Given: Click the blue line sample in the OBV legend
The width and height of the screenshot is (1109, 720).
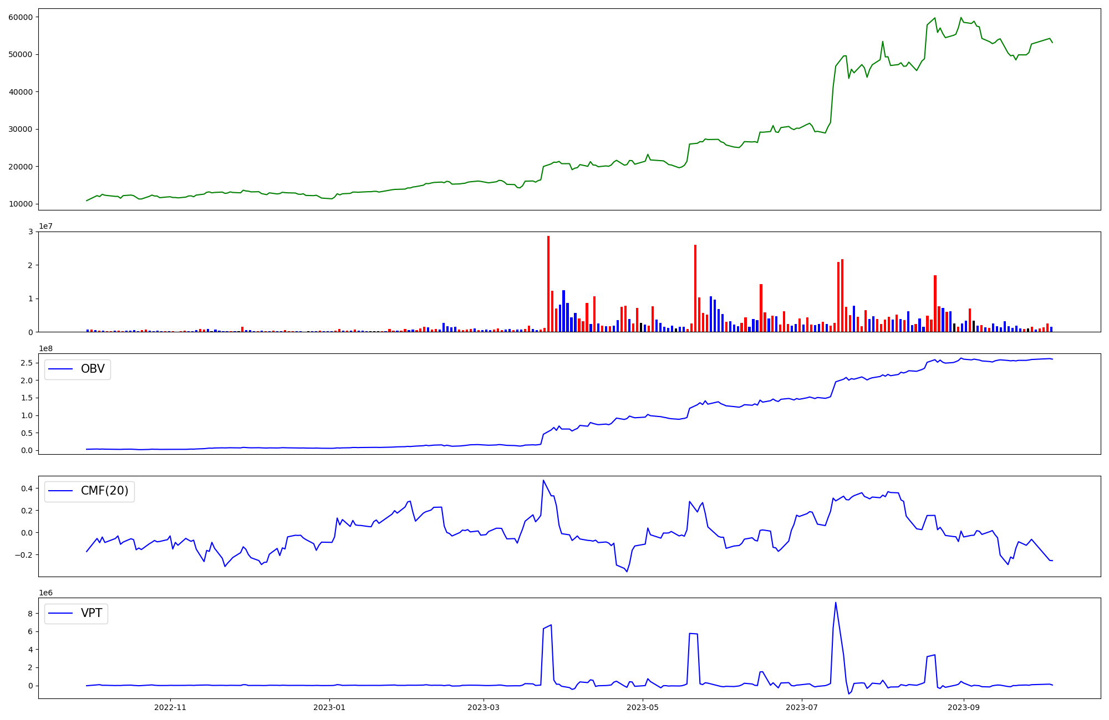Looking at the screenshot, I should 61,369.
